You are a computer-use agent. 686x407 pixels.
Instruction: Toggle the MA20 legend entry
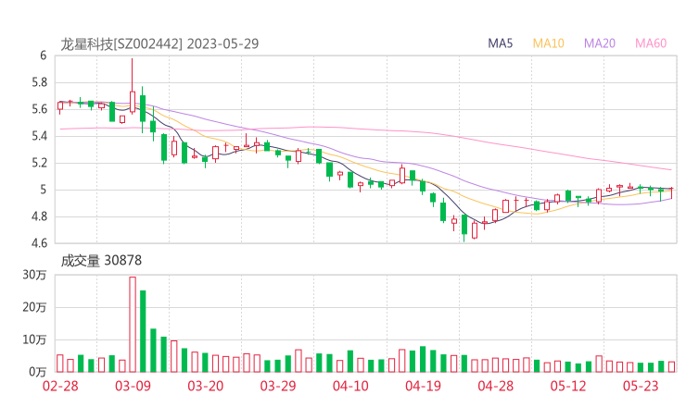tap(600, 43)
